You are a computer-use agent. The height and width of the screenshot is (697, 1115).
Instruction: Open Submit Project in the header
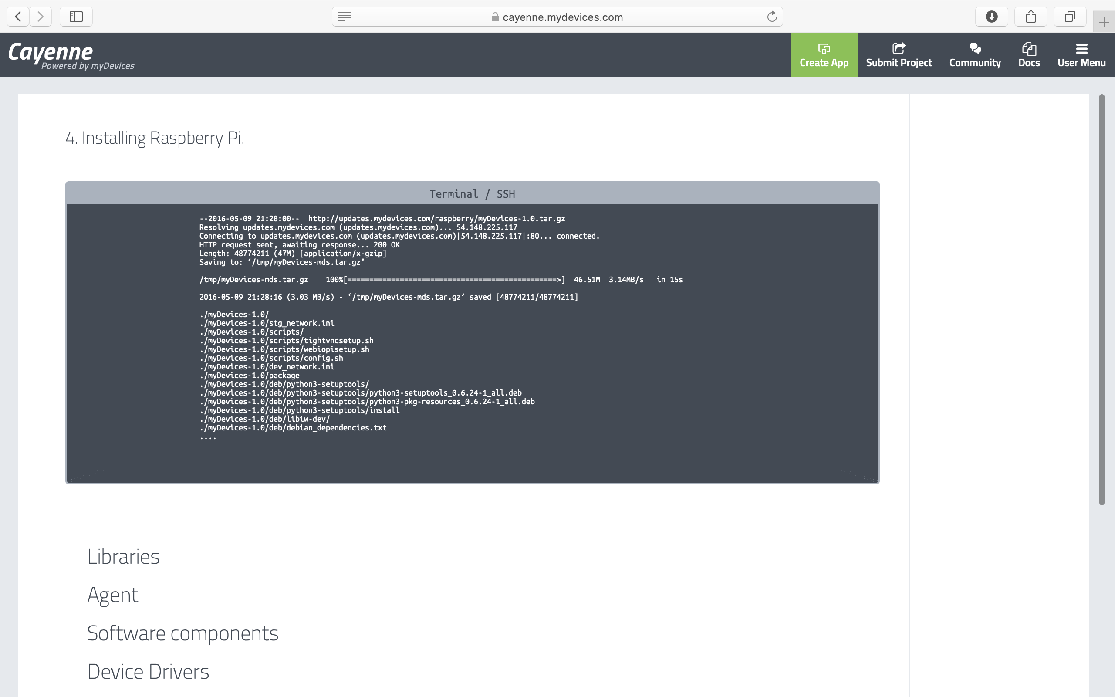pos(899,55)
